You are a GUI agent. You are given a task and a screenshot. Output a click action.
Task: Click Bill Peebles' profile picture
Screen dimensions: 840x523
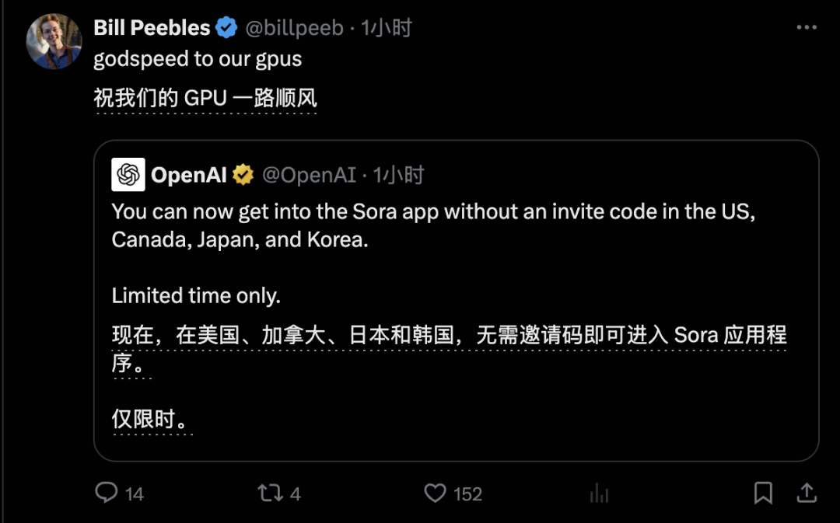[53, 40]
